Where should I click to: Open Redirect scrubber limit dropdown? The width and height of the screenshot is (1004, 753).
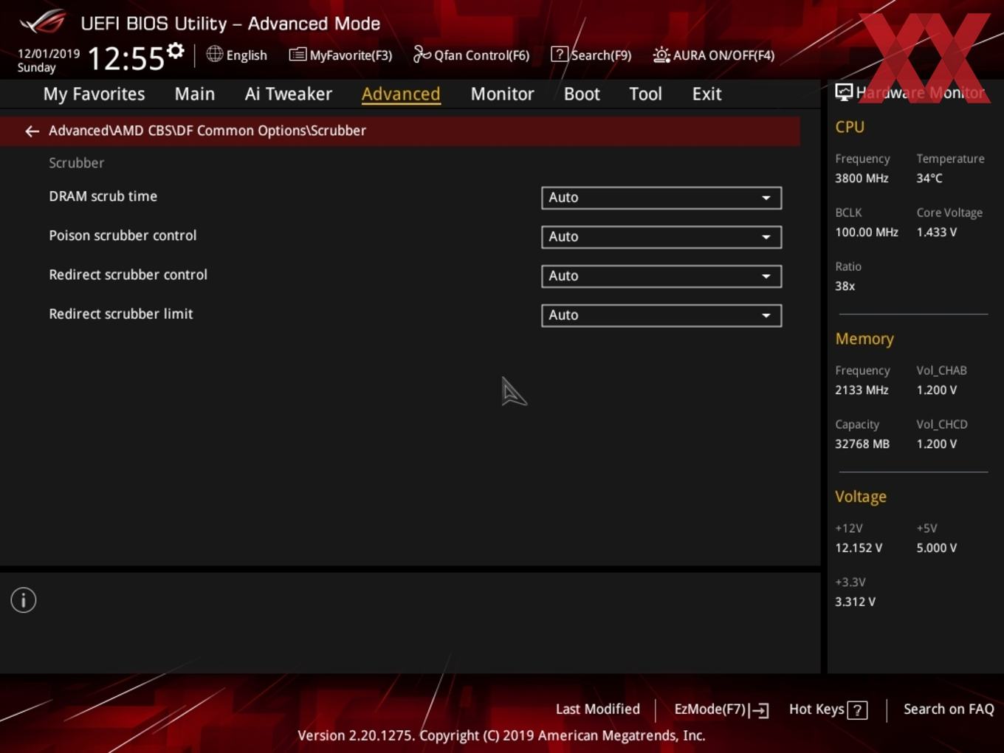click(x=661, y=315)
